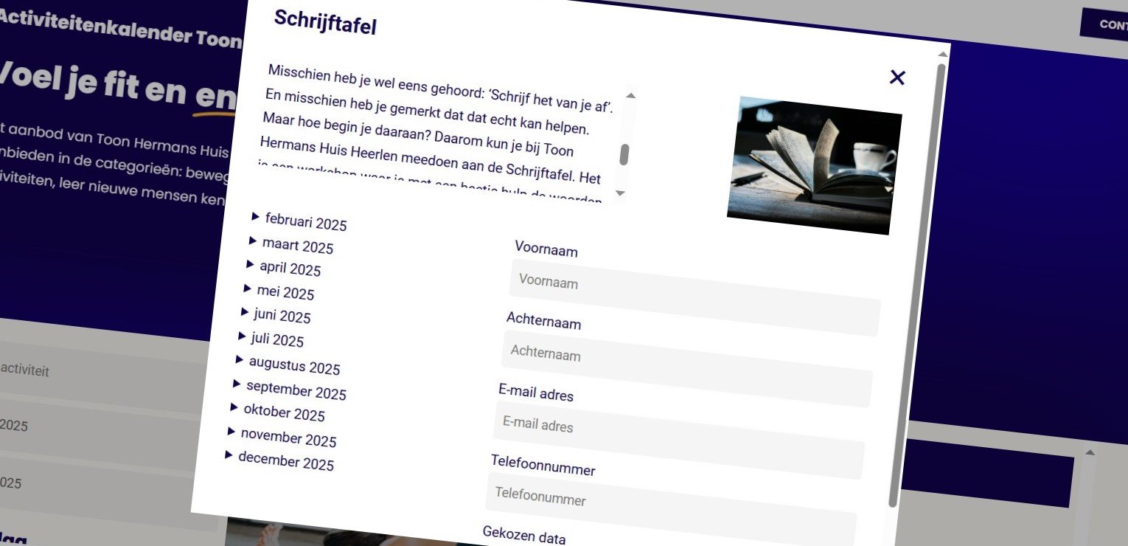Screen dimensions: 1128x546
Task: Click the CONT… button on the background page
Action: [x=1104, y=24]
